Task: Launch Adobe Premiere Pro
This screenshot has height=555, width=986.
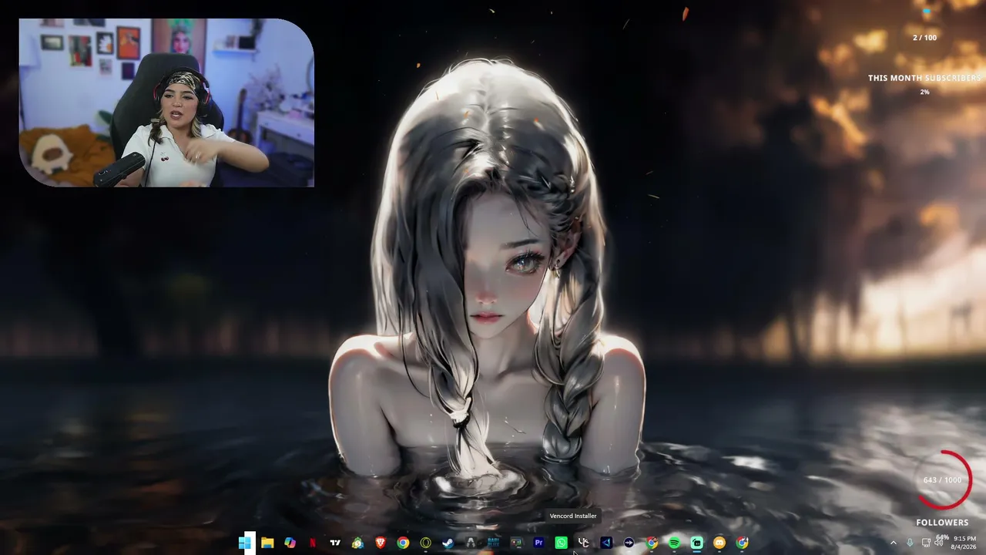Action: click(538, 543)
